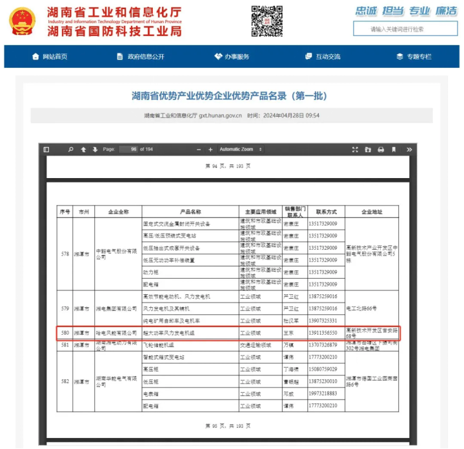This screenshot has width=464, height=449.
Task: Click the keyword search input box
Action: tap(405, 29)
